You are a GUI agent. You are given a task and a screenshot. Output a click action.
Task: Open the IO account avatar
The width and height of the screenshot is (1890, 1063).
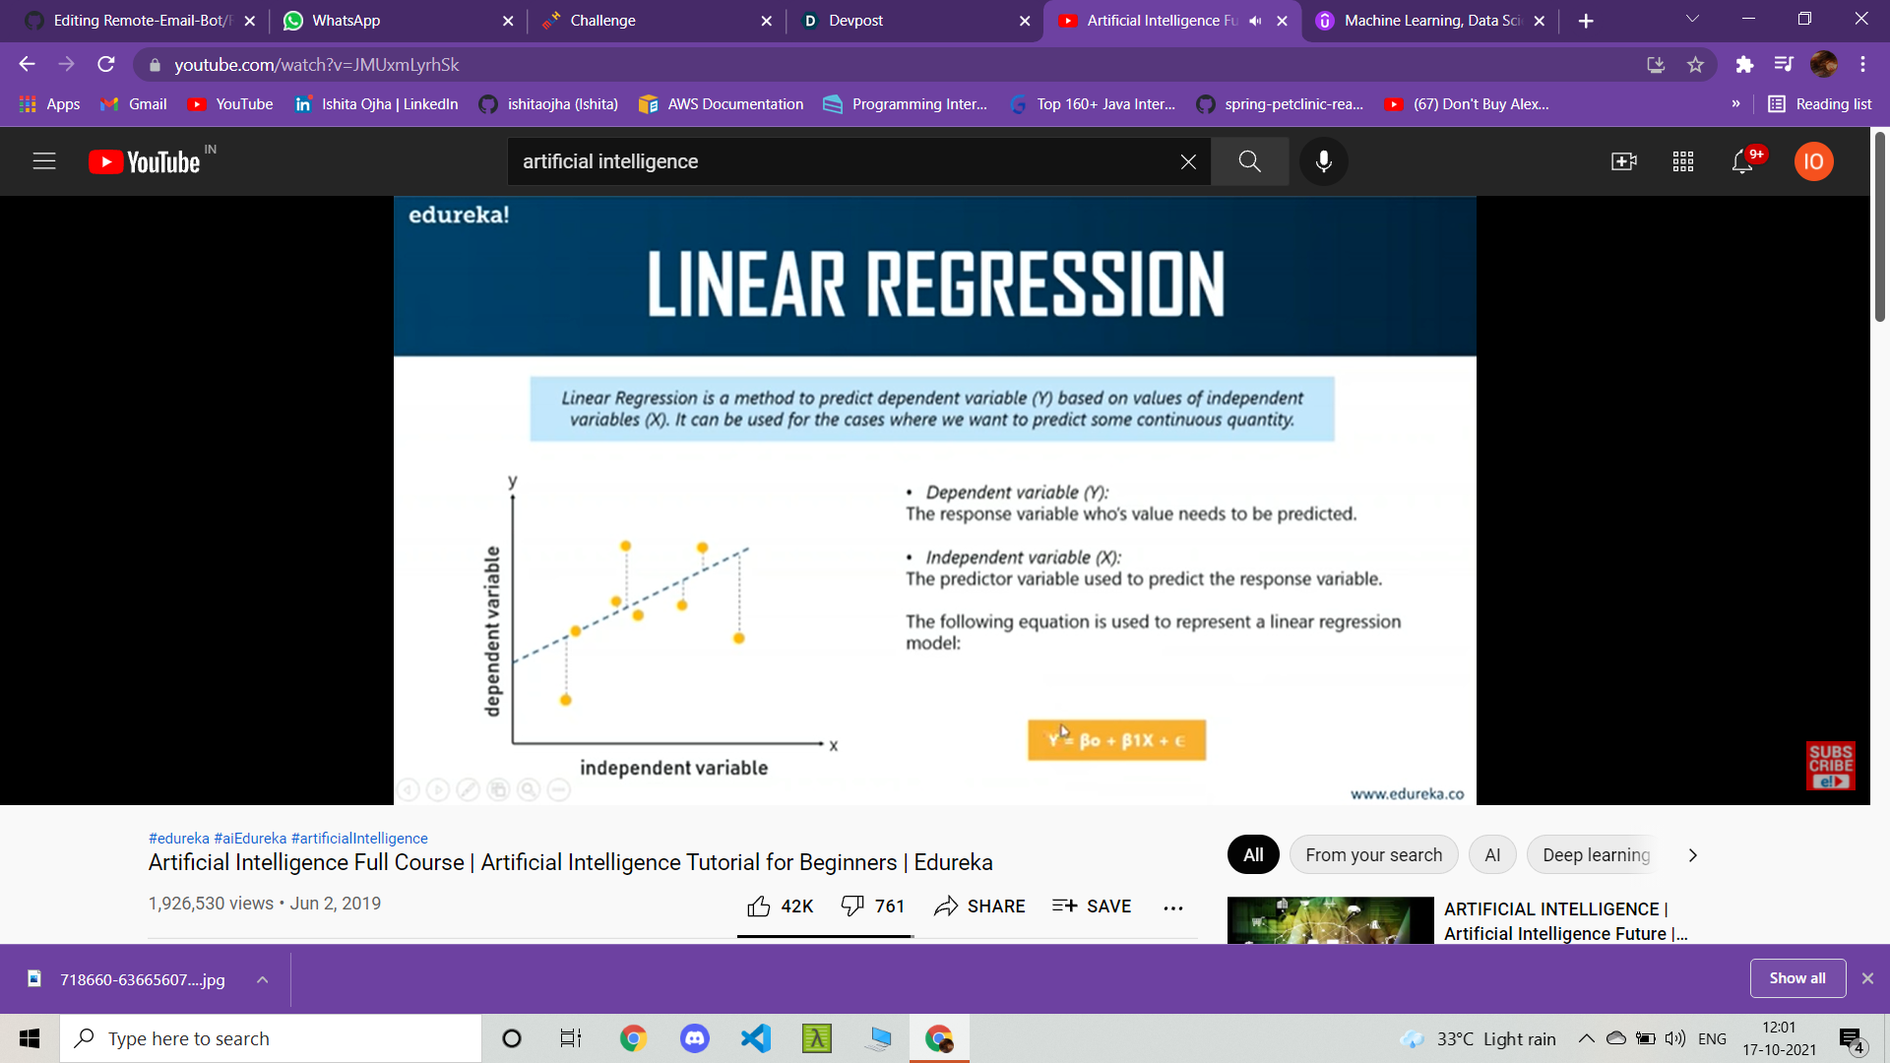pos(1814,161)
